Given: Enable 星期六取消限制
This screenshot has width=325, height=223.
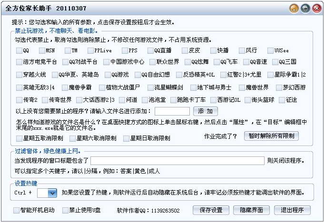Looking at the screenshot, I should [x=72, y=138].
